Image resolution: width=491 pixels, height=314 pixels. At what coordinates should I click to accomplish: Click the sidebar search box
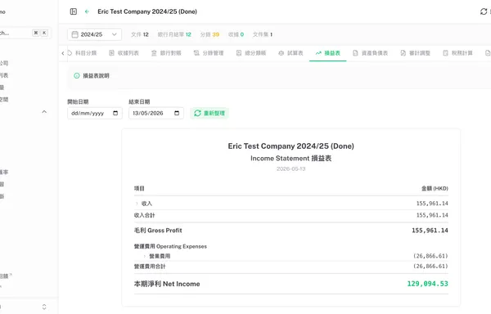point(25,33)
